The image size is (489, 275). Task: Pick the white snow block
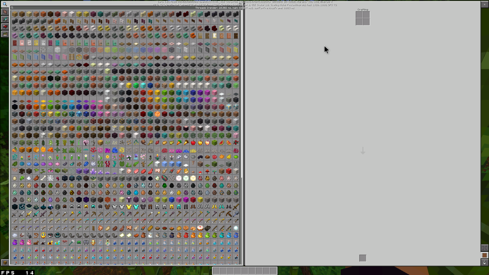[158, 164]
